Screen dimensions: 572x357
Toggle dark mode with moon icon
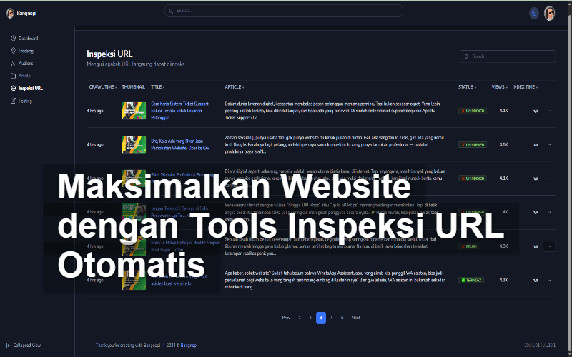(533, 13)
